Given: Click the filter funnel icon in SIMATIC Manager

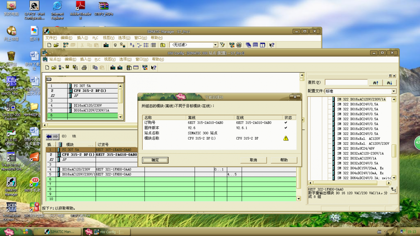Looking at the screenshot, I should pos(222,45).
